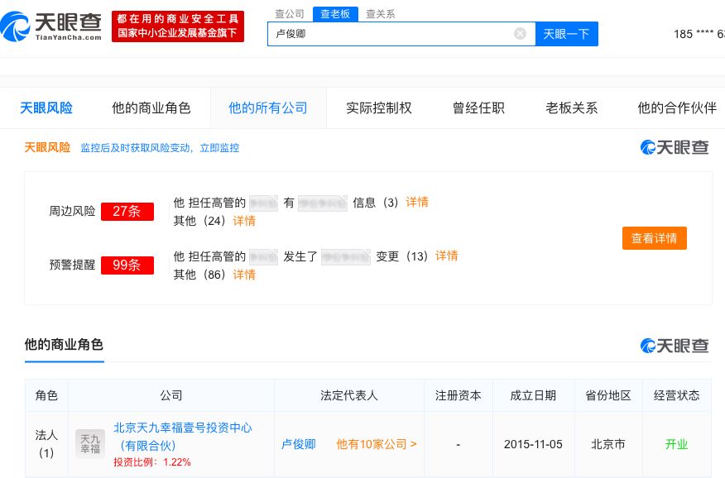
Task: Click the green 开业 status cell
Action: pos(676,444)
